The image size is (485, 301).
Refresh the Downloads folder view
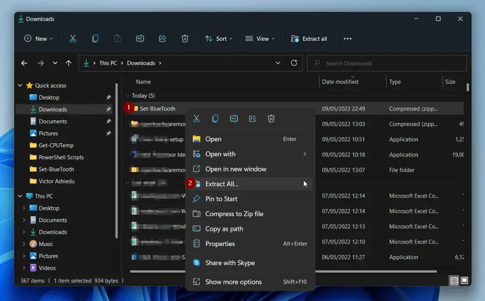(294, 63)
